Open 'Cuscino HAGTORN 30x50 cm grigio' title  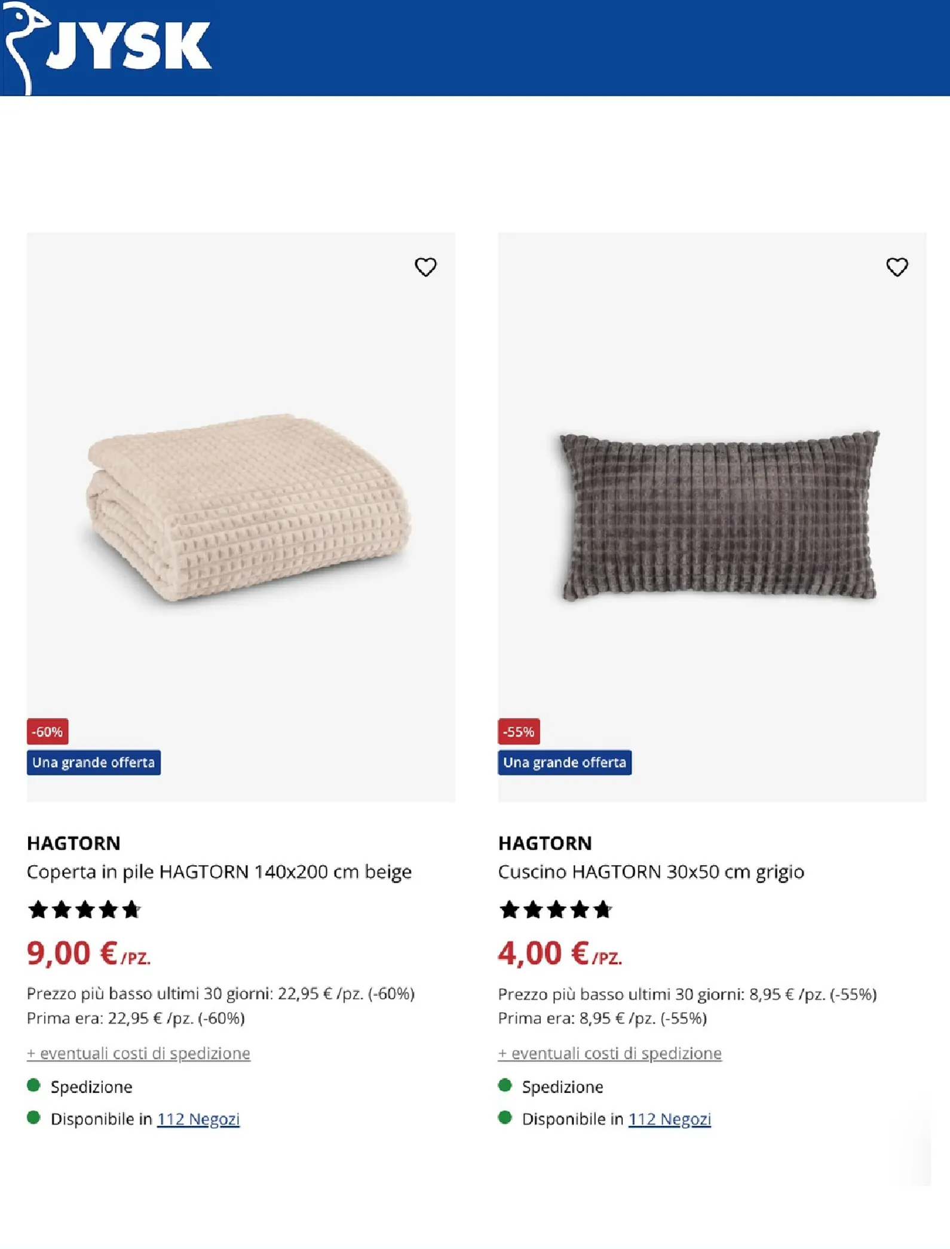pos(651,872)
